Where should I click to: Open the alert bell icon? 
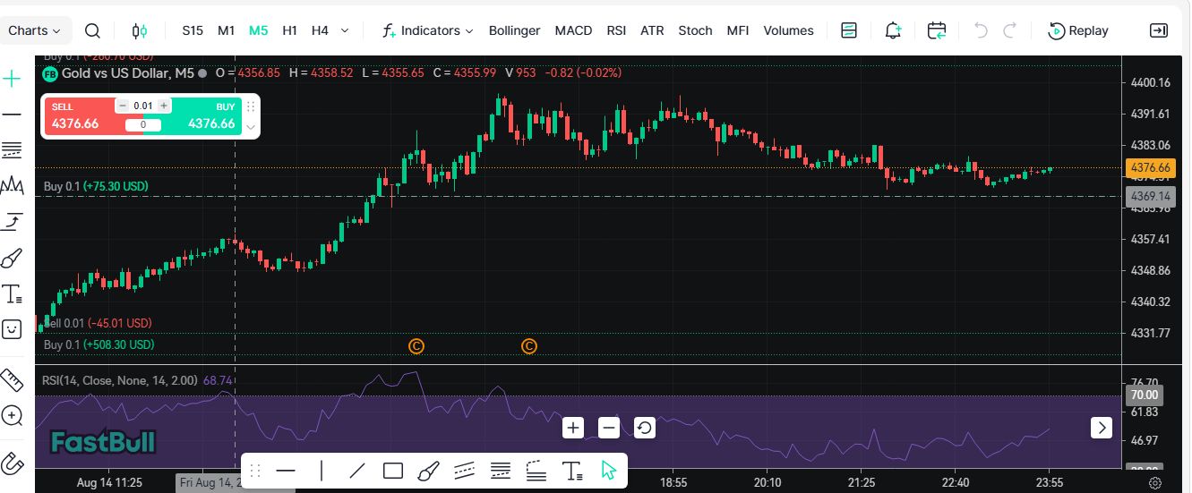point(893,30)
